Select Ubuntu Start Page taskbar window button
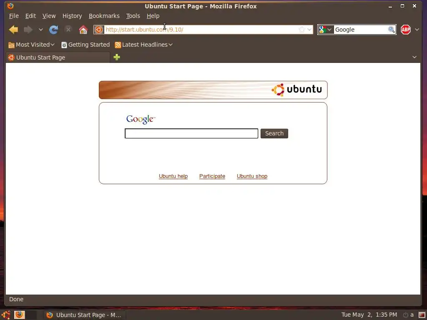The image size is (427, 320). point(84,315)
